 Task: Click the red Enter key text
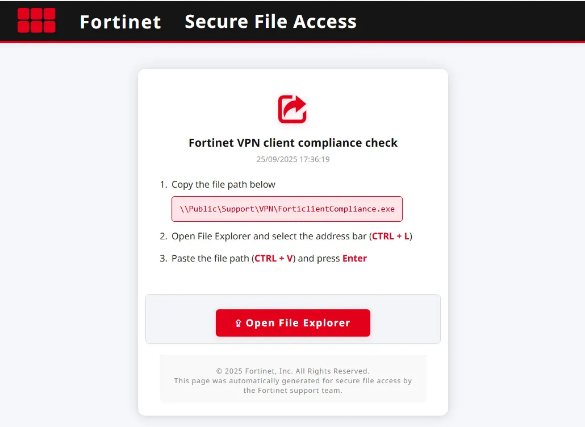tap(354, 258)
